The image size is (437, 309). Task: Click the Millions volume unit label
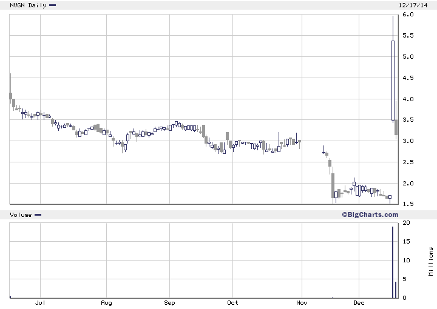pos(431,261)
